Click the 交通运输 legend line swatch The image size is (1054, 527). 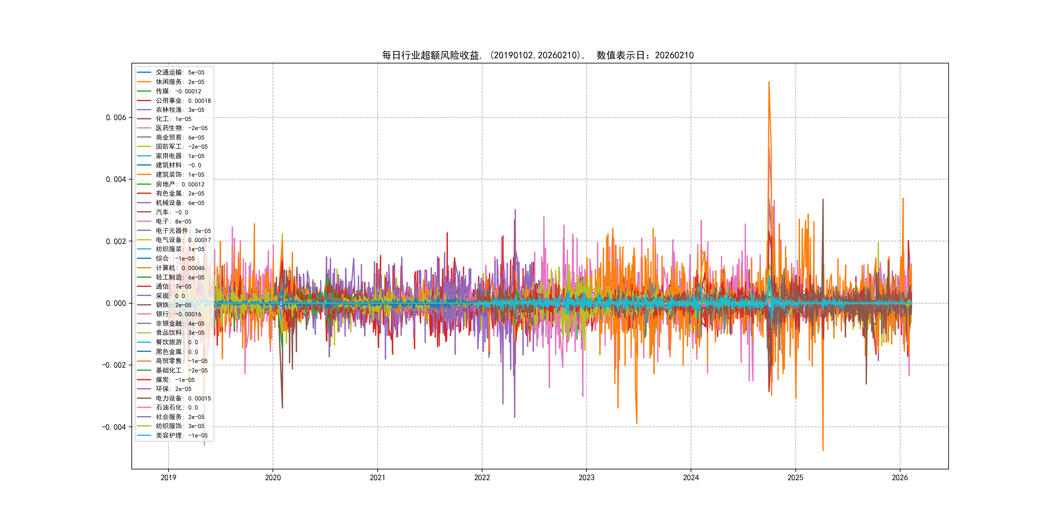(x=144, y=73)
